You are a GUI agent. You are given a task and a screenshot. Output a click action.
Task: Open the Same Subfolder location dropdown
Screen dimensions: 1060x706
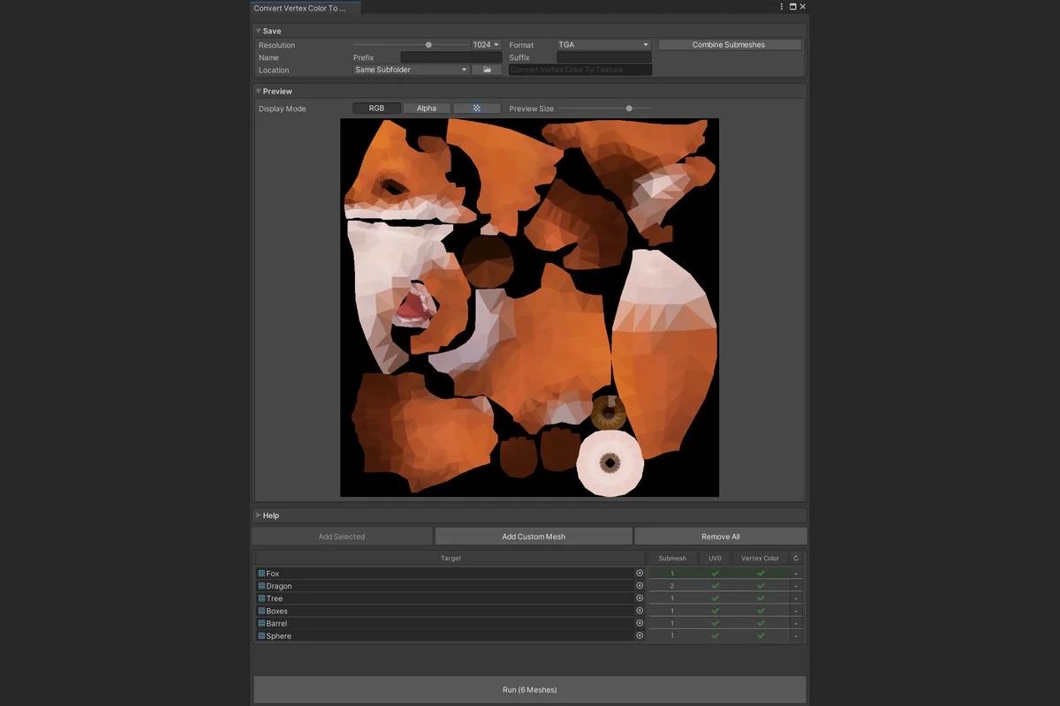pos(409,69)
